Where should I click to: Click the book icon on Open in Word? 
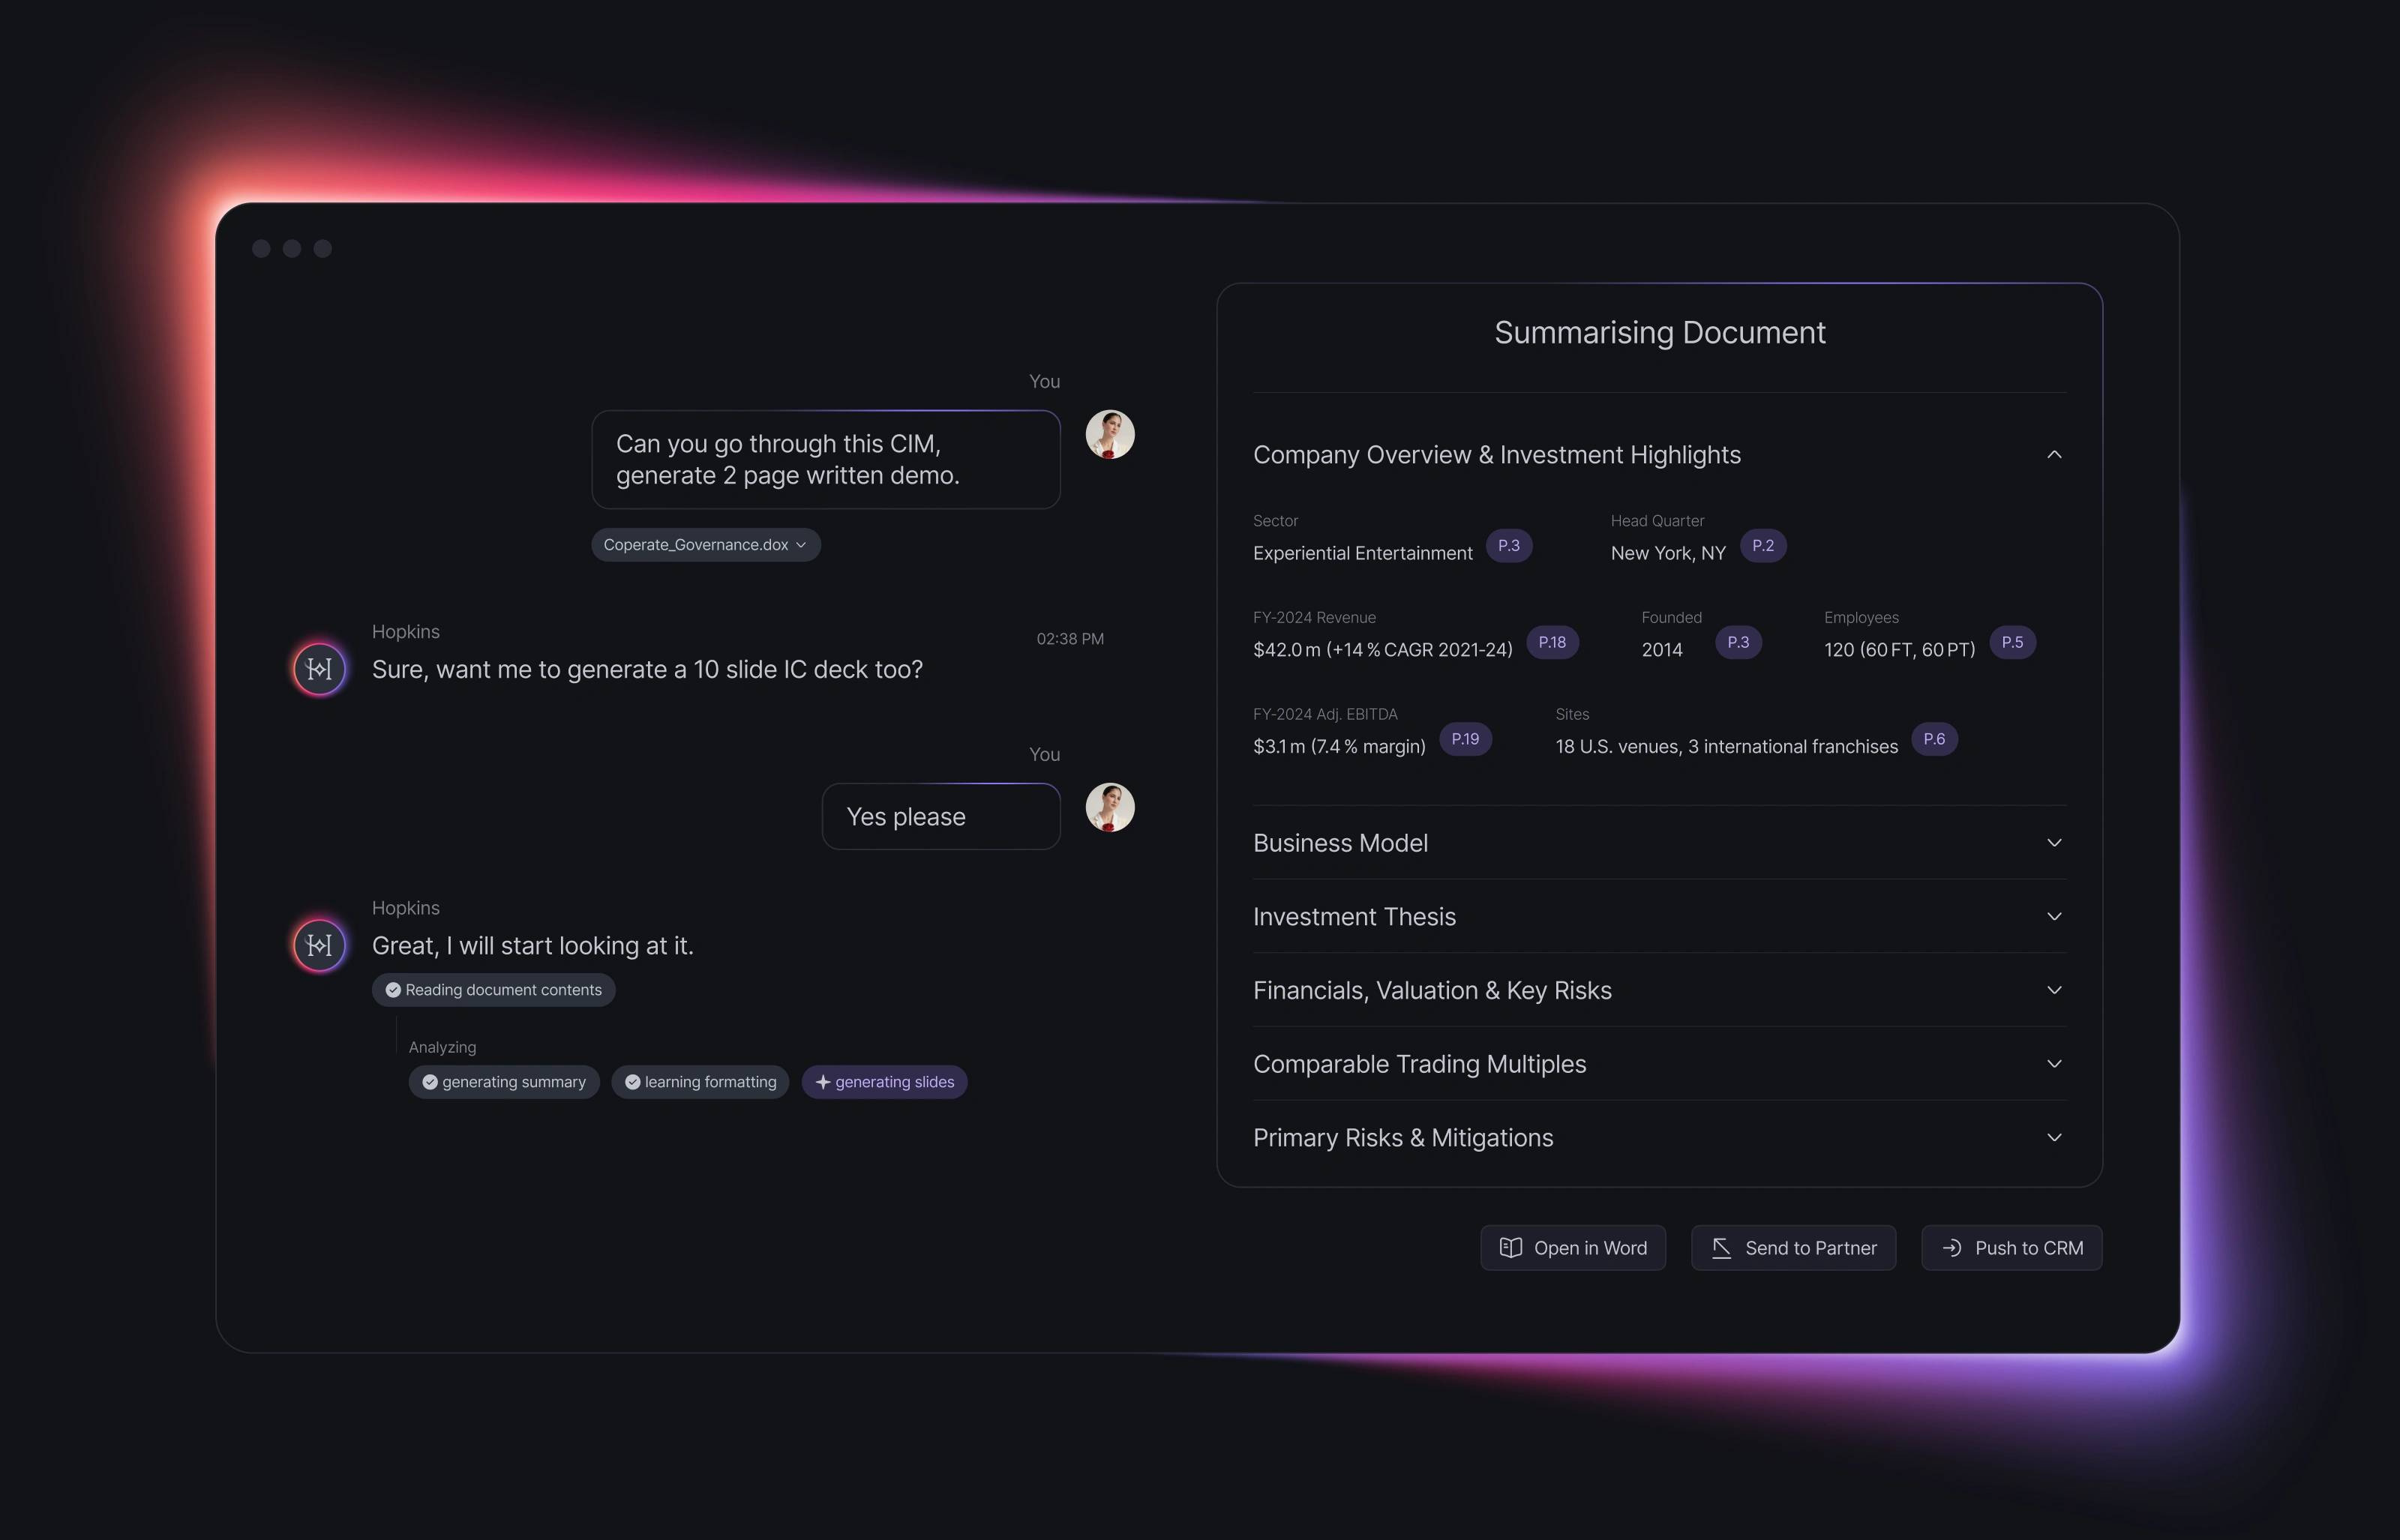pos(1510,1248)
